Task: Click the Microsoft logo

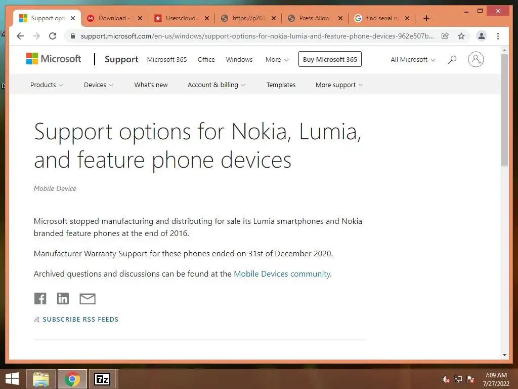Action: pos(54,59)
